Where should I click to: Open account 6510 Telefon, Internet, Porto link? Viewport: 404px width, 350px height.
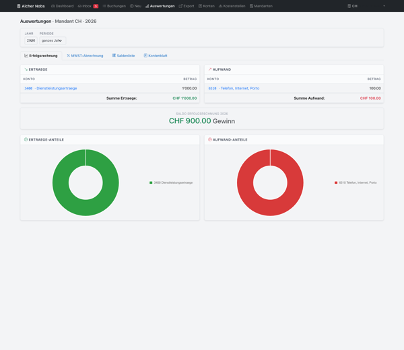point(234,88)
